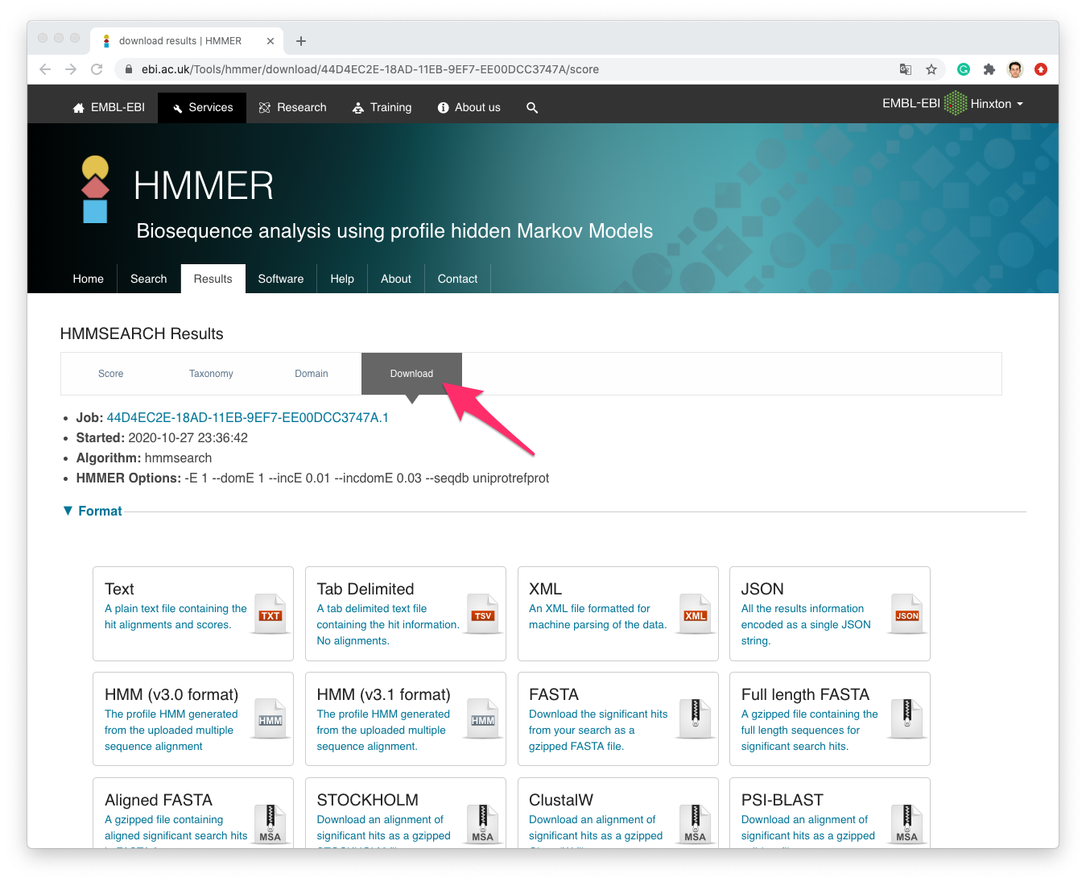Click the translate icon in the address bar

pos(906,69)
